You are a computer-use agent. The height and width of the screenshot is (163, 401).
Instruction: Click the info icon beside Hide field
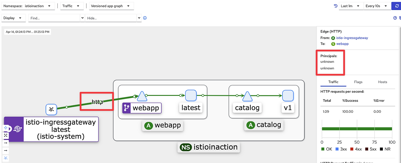point(145,18)
